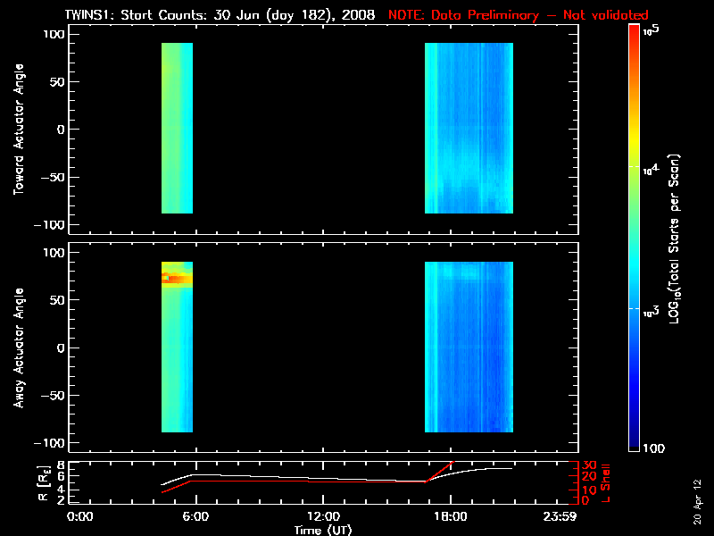This screenshot has height=536, width=714.
Task: Click the 'Away Actuator Angle' axis label
Action: tap(18, 348)
